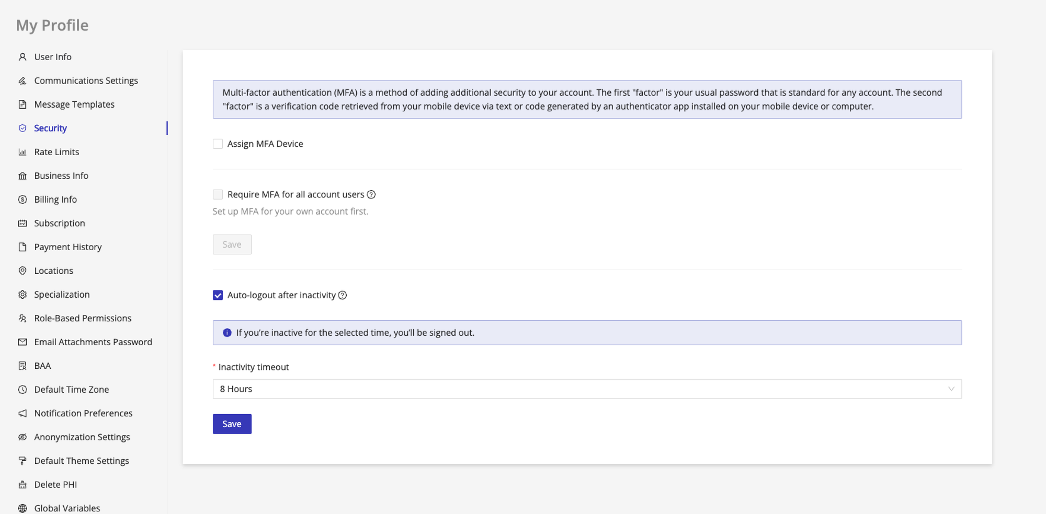
Task: Enable the Assign MFA Device checkbox
Action: click(x=218, y=144)
